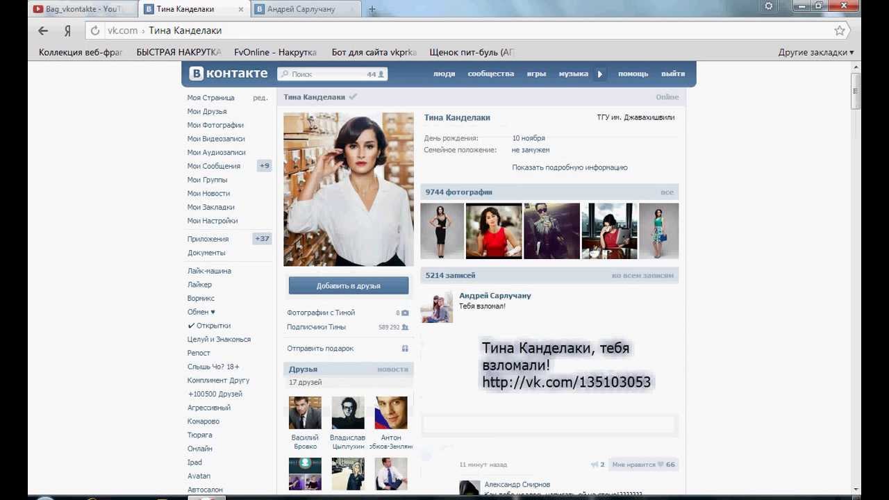Click все link in photos header
This screenshot has height=500, width=889.
(x=667, y=192)
